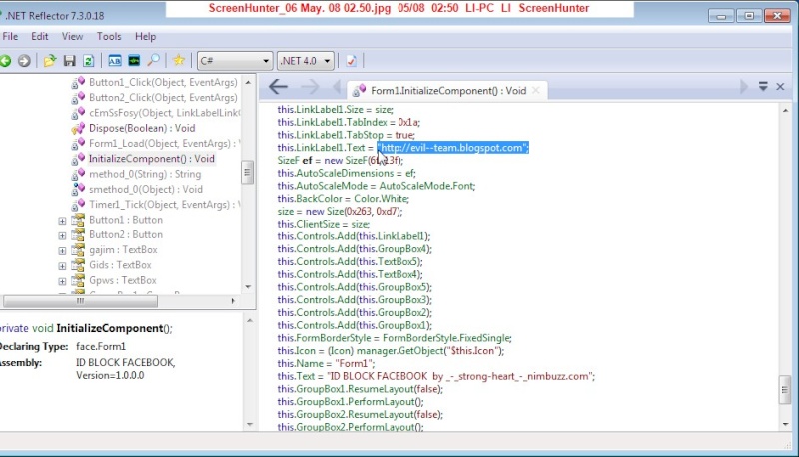
Task: Click the tree horizontal scrollbar thumb
Action: point(80,301)
